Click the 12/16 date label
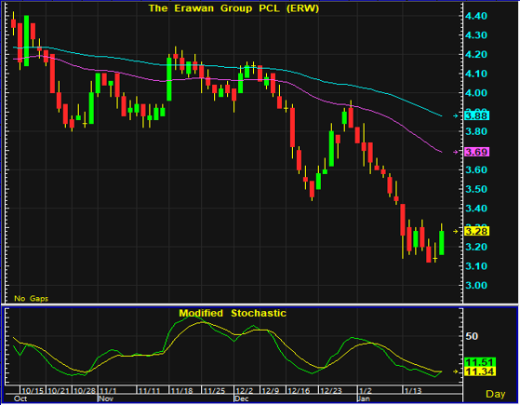The image size is (520, 405). pos(299,390)
